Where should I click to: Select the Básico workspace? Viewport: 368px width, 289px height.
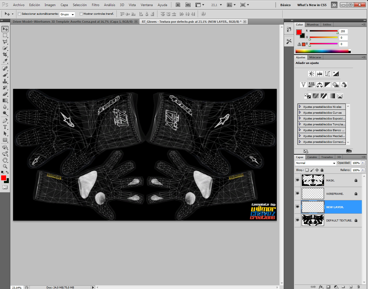tap(285, 5)
